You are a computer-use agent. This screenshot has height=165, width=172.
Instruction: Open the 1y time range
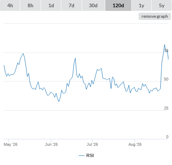click(x=142, y=5)
